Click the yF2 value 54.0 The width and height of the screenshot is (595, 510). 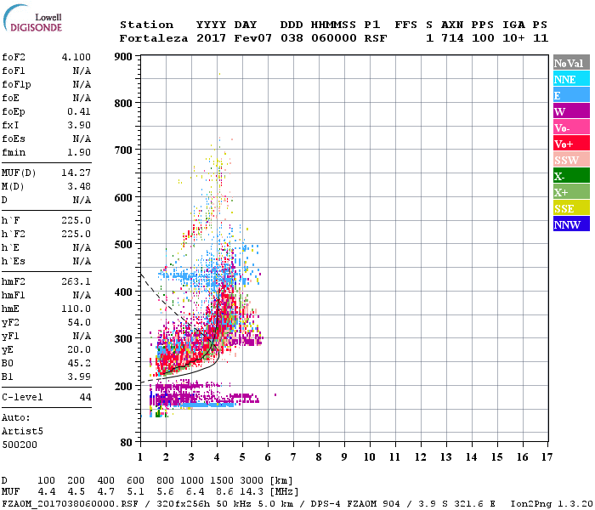79,322
